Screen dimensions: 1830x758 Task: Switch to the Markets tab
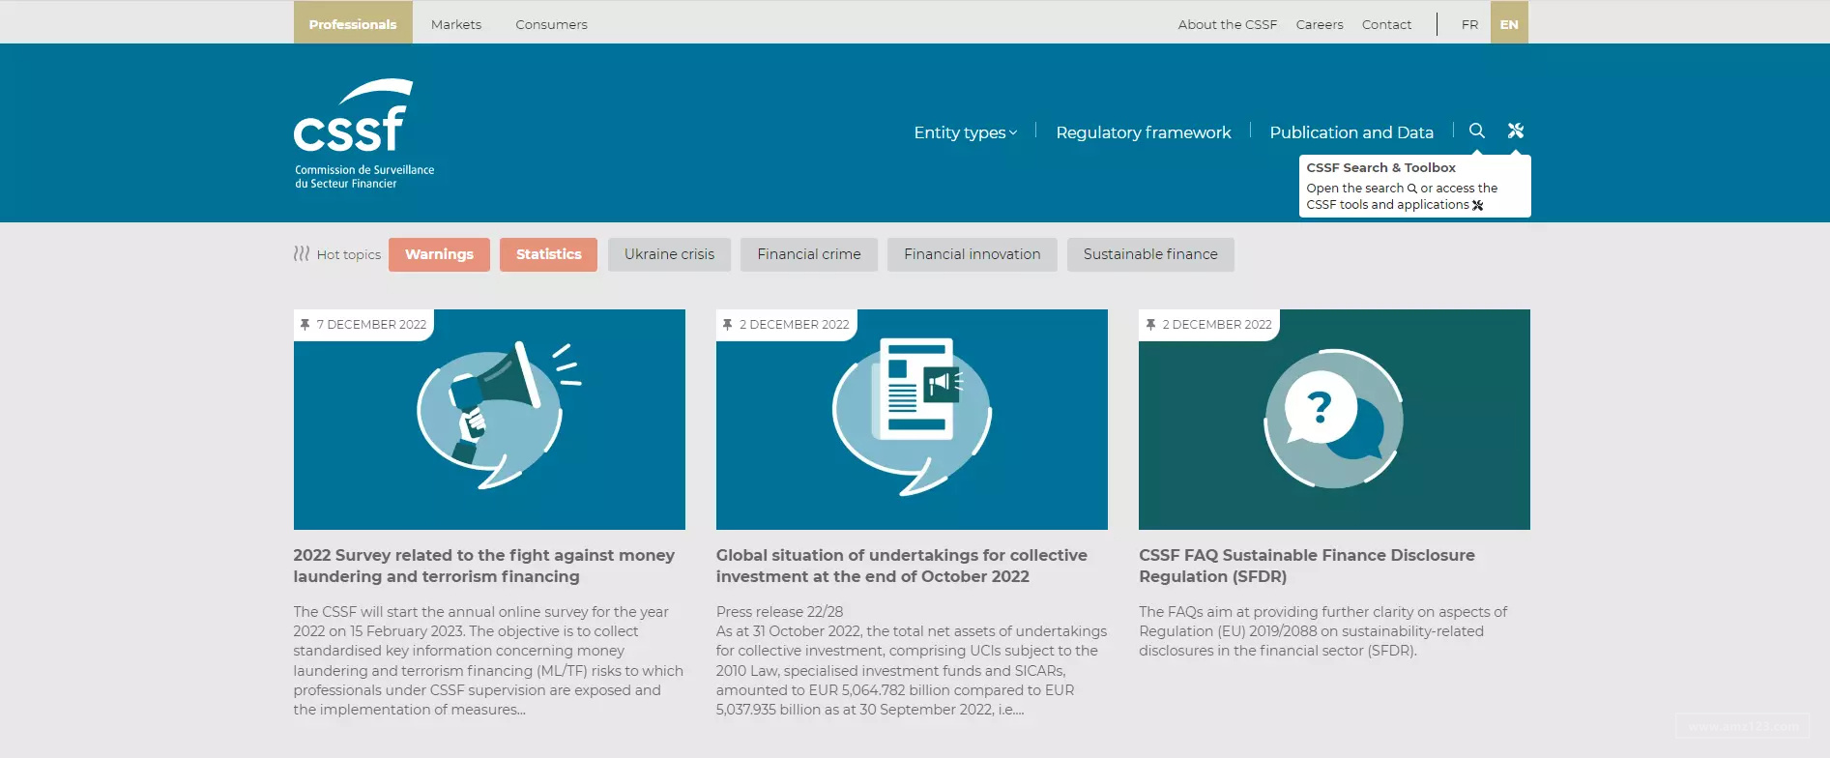point(456,24)
